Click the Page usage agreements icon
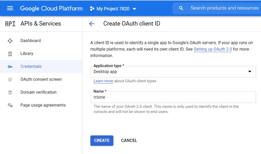Screen dimensions: 261x154 point(10,105)
